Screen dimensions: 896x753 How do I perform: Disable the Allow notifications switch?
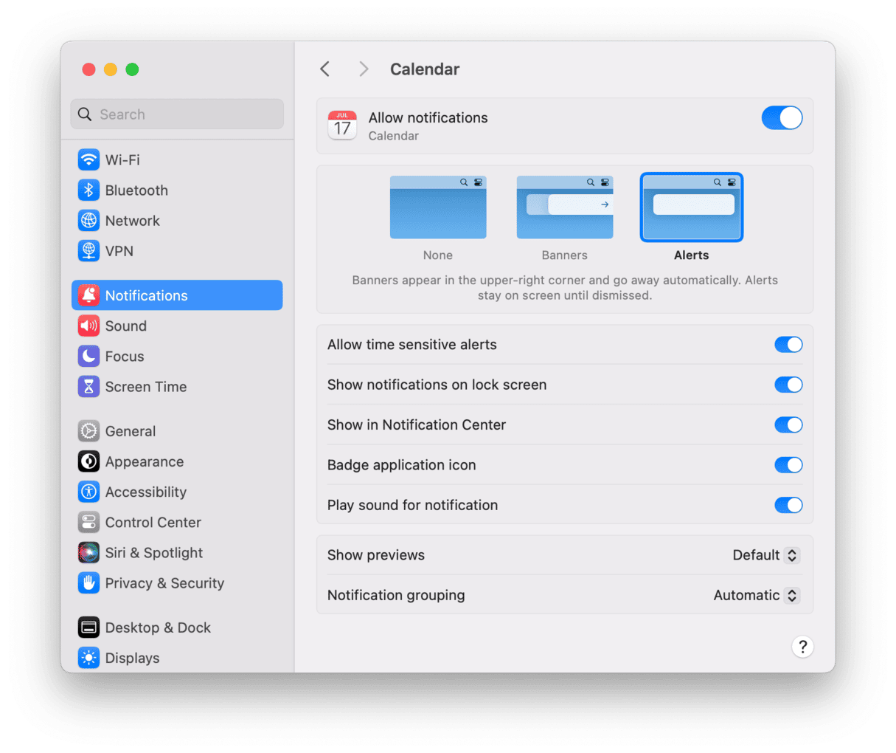coord(782,118)
